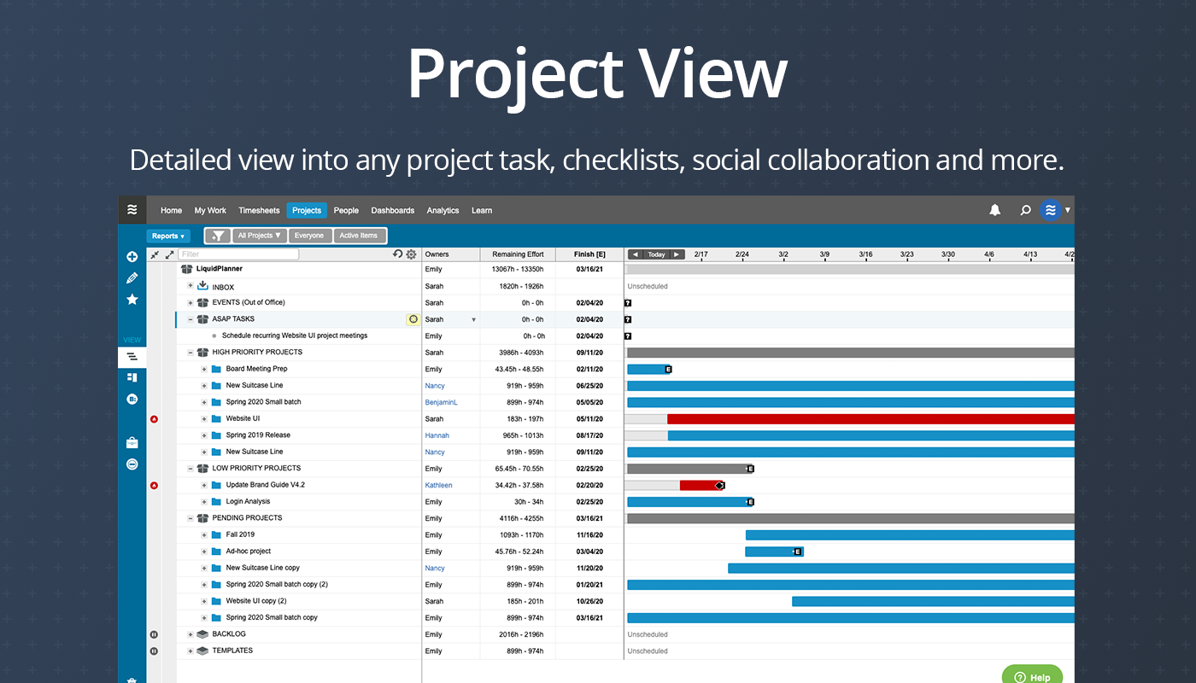Switch to the timeline view icon
1196x683 pixels.
132,357
